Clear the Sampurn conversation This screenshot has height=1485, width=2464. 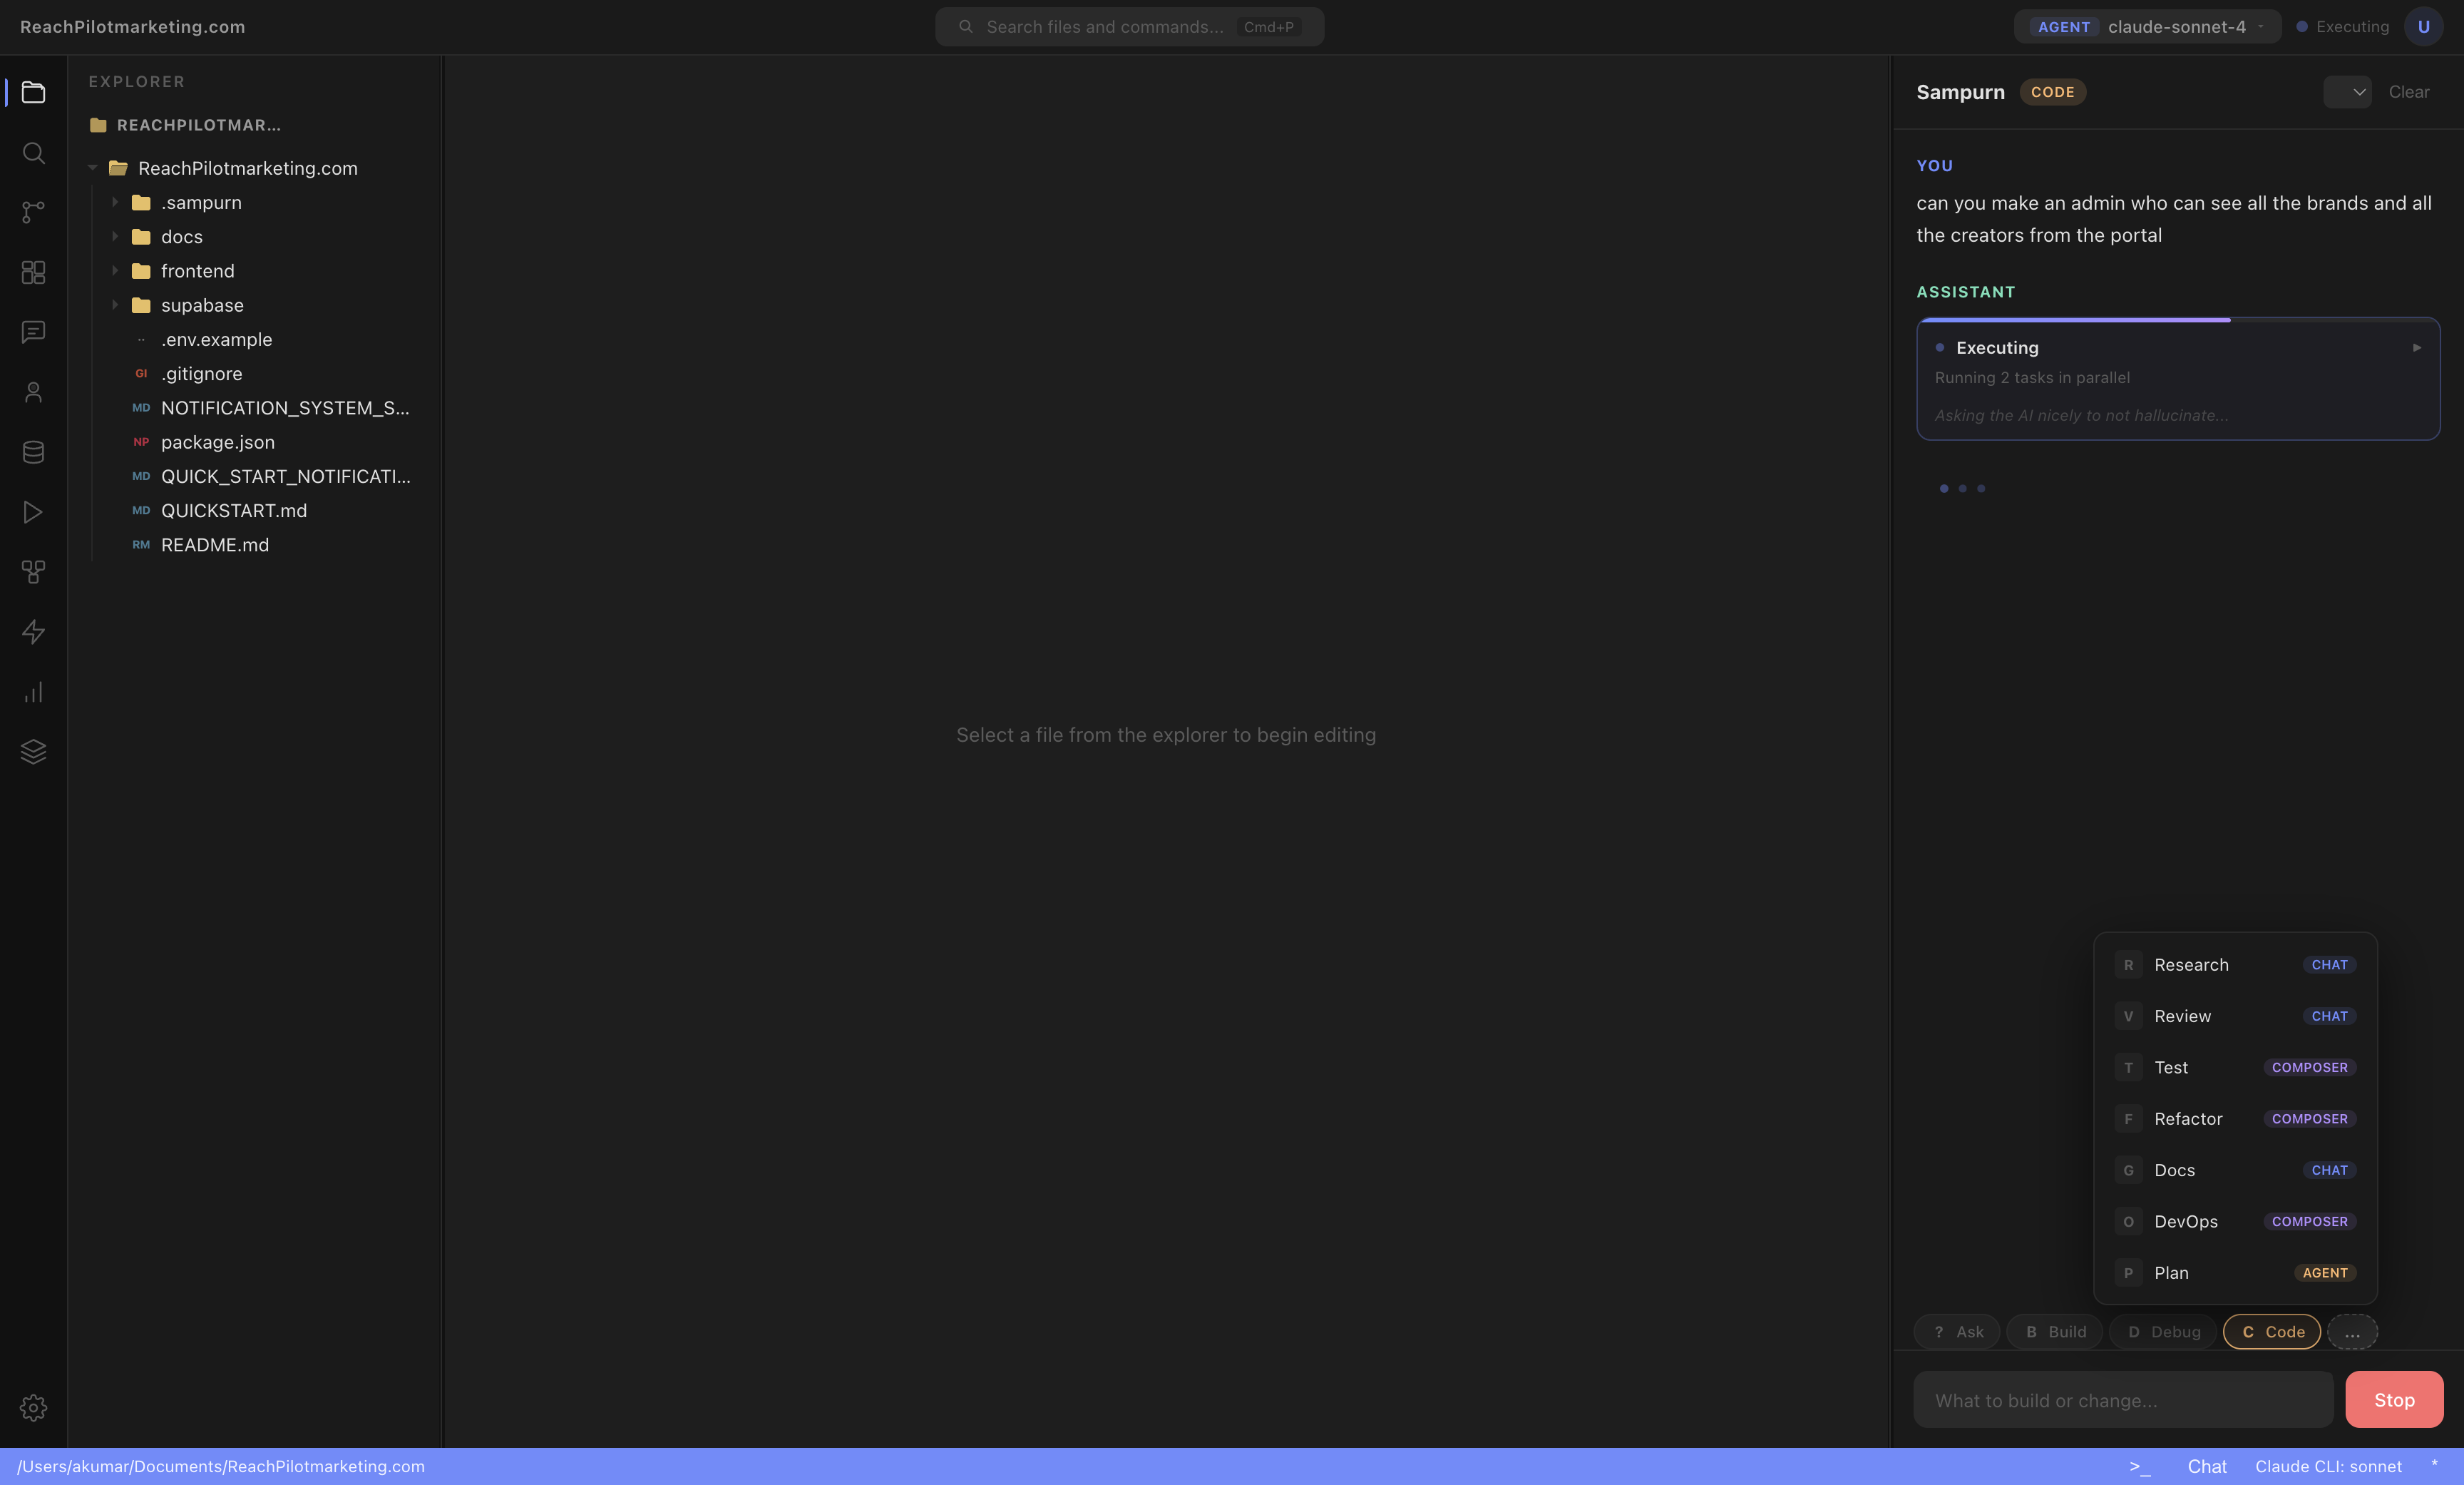2408,92
